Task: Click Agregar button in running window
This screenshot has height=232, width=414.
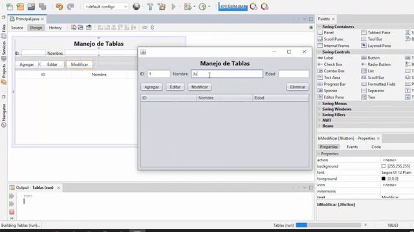Action: (151, 87)
